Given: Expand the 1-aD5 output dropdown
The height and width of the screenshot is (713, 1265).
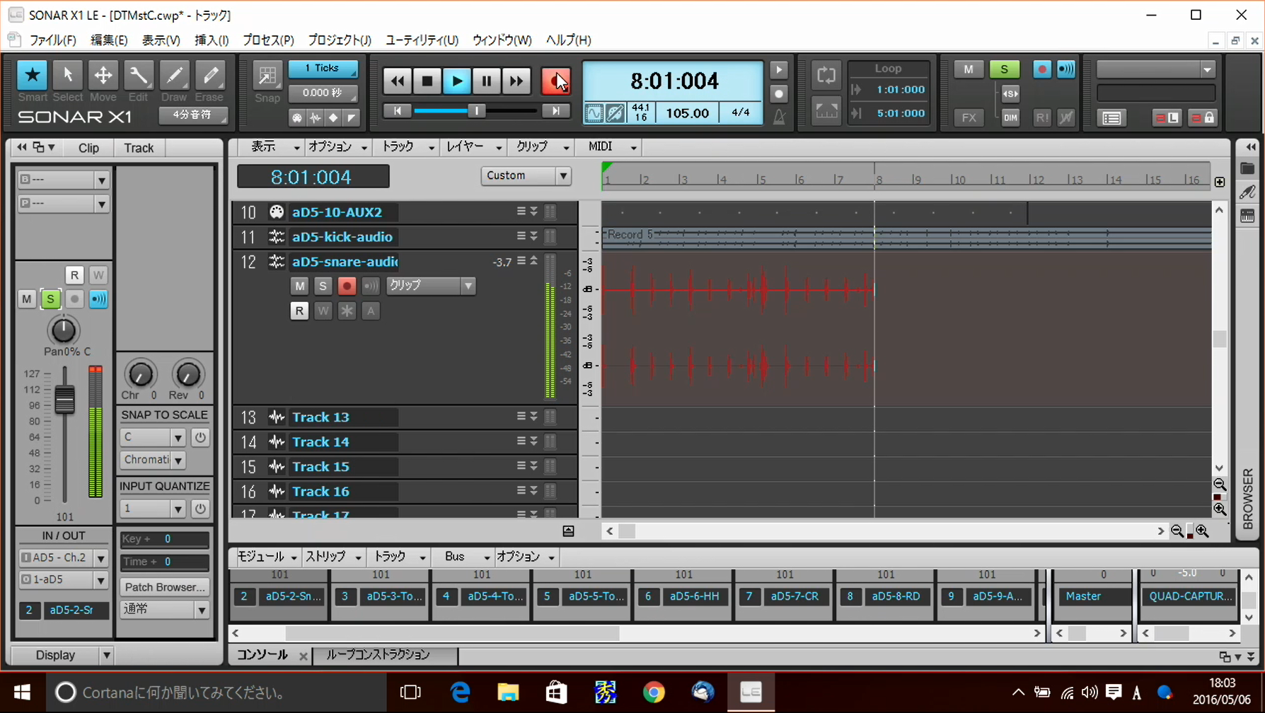Looking at the screenshot, I should (x=100, y=580).
